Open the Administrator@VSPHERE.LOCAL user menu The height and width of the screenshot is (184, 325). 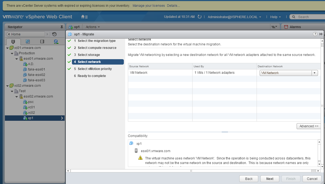pyautogui.click(x=234, y=17)
